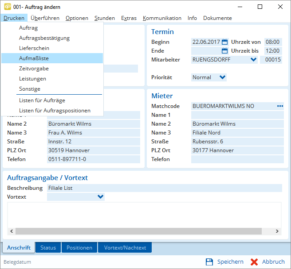Click the Speichern floppy disk icon

(209, 262)
